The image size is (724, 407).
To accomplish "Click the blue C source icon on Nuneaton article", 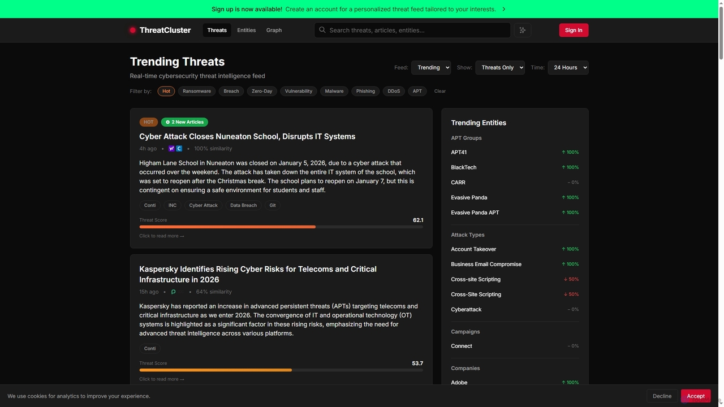I will (179, 149).
